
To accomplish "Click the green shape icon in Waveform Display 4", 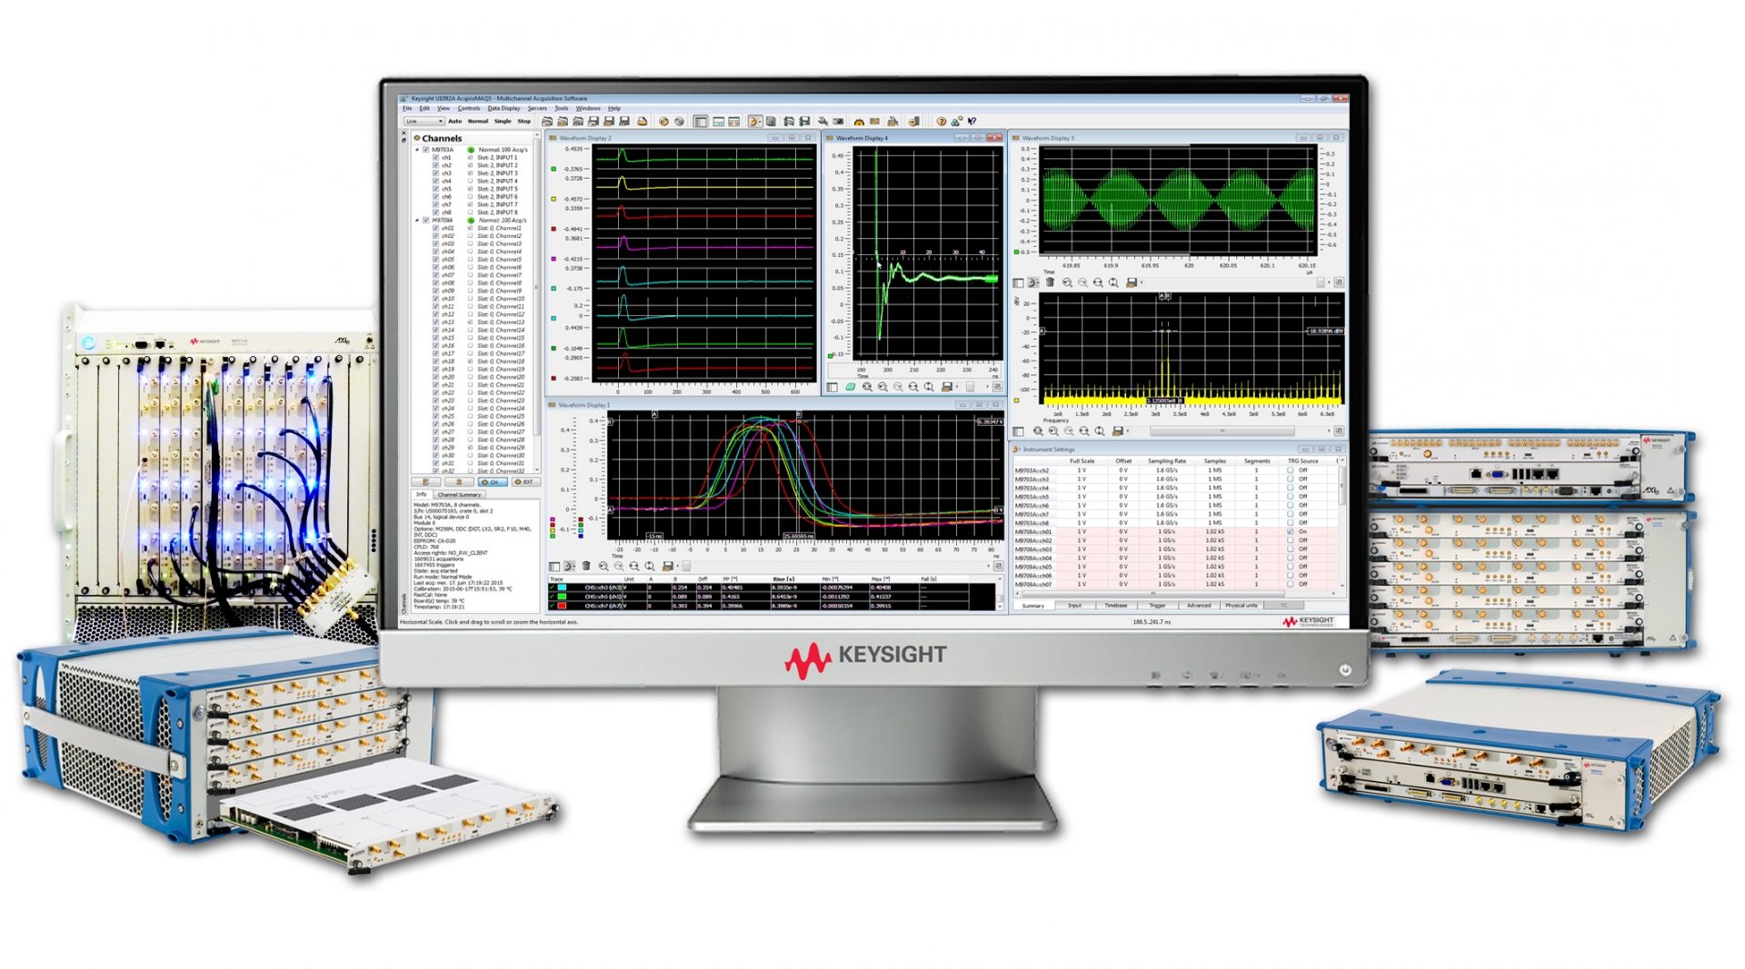I will 850,387.
